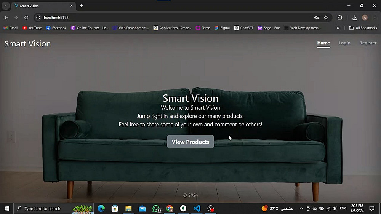Open the screen recorder taskbar icon
The width and height of the screenshot is (381, 214).
(210, 208)
